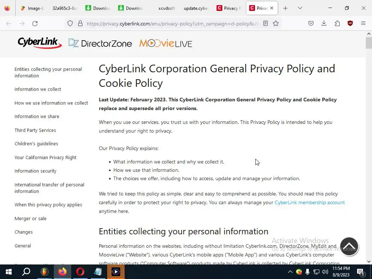The height and width of the screenshot is (279, 372).
Task: Go back with the browser back arrow
Action: 9,24
